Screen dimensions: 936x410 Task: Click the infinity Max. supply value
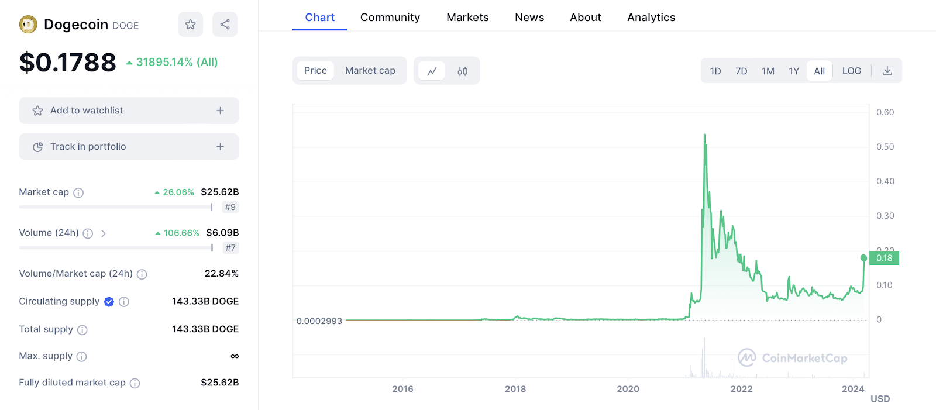point(235,356)
